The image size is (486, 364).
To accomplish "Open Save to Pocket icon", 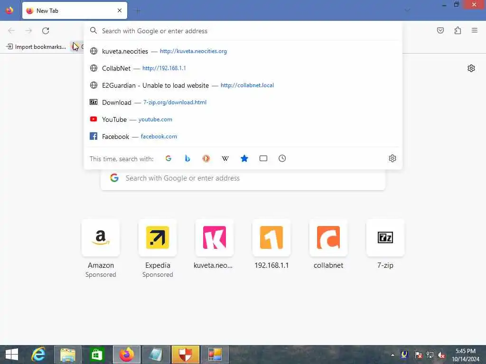I will click(x=440, y=30).
